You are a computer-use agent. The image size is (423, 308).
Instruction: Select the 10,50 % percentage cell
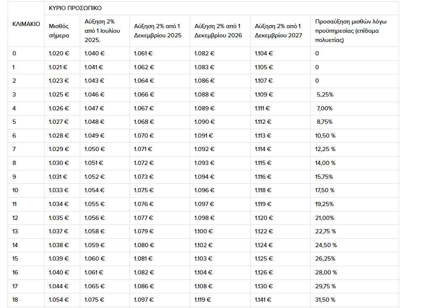coord(326,136)
